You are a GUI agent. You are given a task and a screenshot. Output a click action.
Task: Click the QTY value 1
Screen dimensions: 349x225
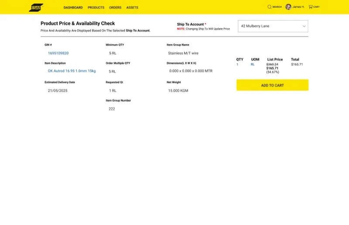pos(237,64)
